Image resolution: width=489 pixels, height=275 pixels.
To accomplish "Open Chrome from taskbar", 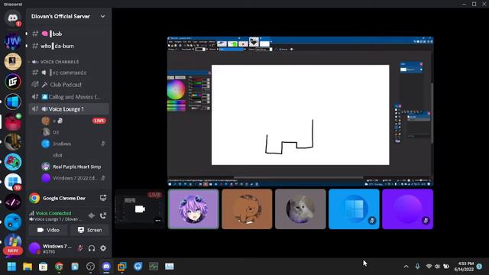I will (x=59, y=267).
